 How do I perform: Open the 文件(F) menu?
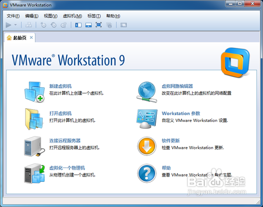13,16
